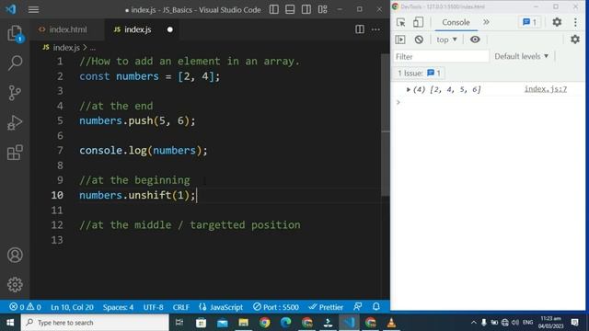Open the top JavaScript context dropdown
The width and height of the screenshot is (589, 331).
click(x=446, y=40)
